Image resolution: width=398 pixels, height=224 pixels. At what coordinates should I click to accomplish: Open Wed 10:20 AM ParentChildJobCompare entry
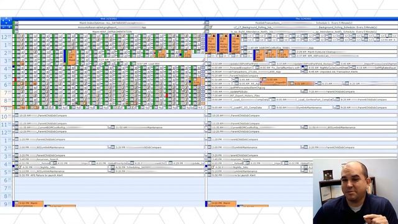point(109,116)
